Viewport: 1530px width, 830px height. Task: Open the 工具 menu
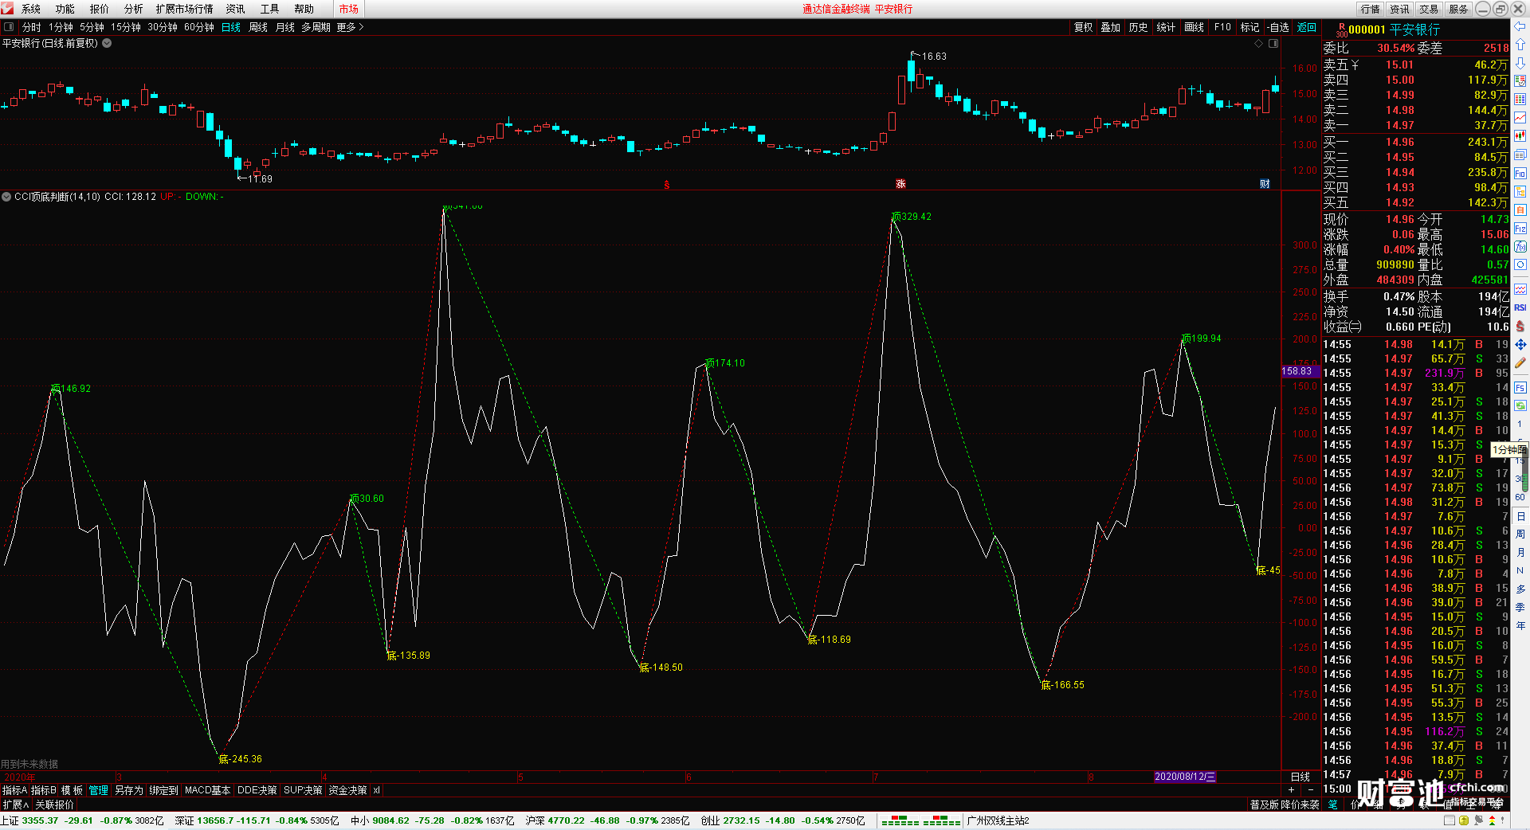coord(270,9)
